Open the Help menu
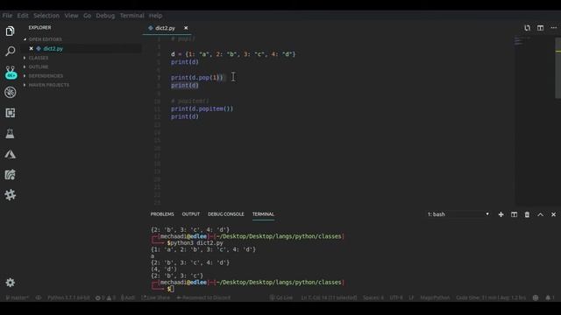 click(155, 16)
